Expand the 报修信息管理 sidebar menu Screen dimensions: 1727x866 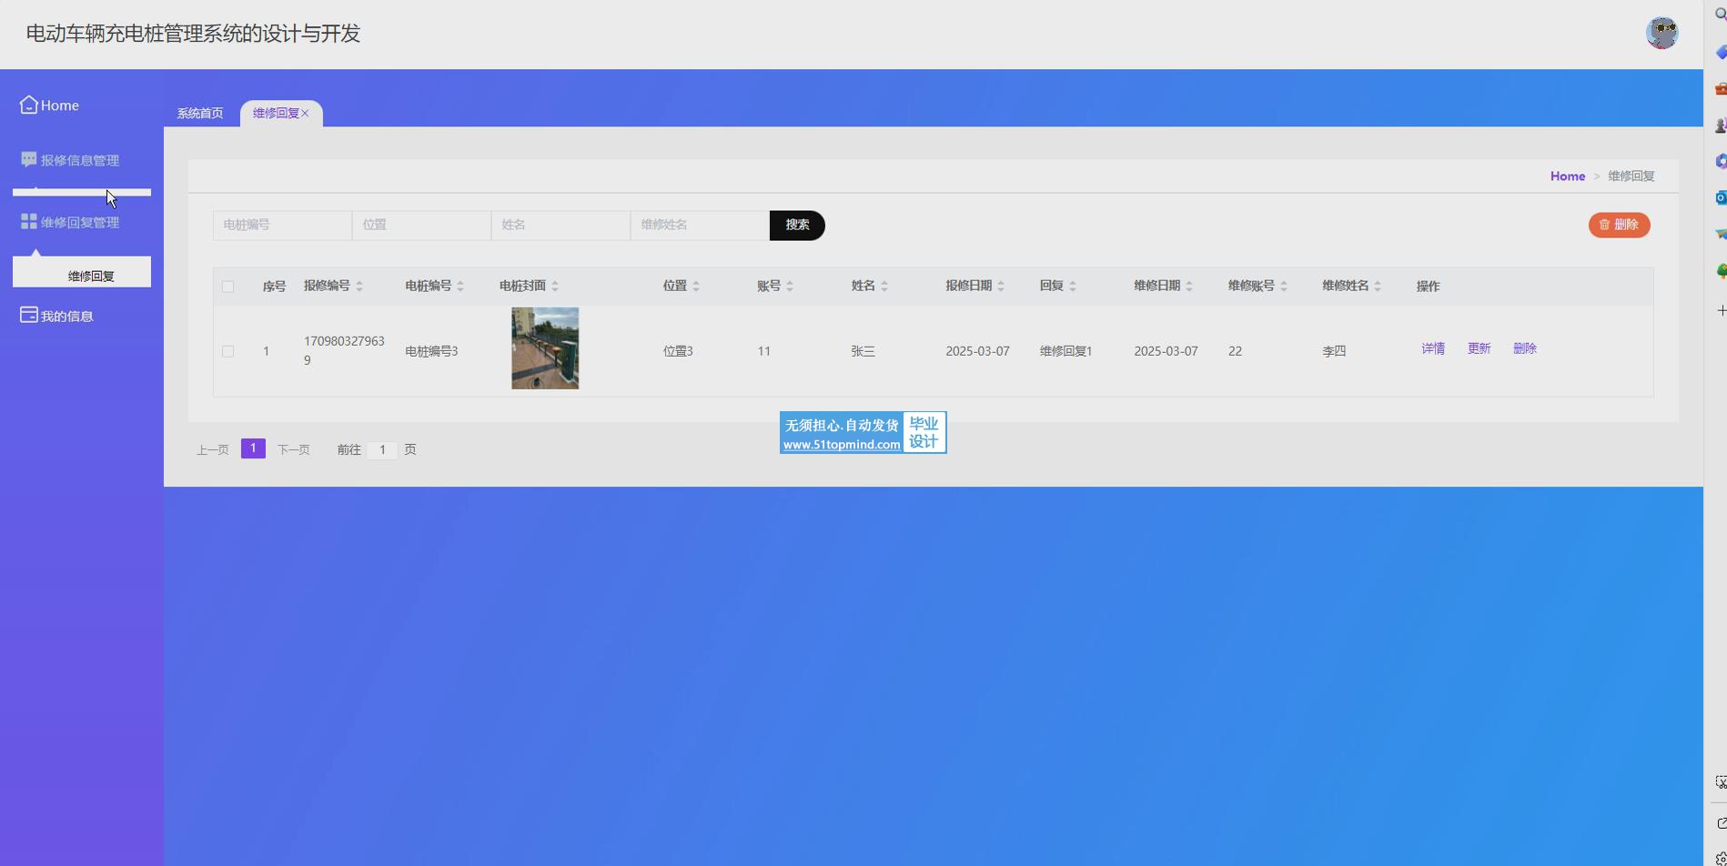click(x=79, y=160)
